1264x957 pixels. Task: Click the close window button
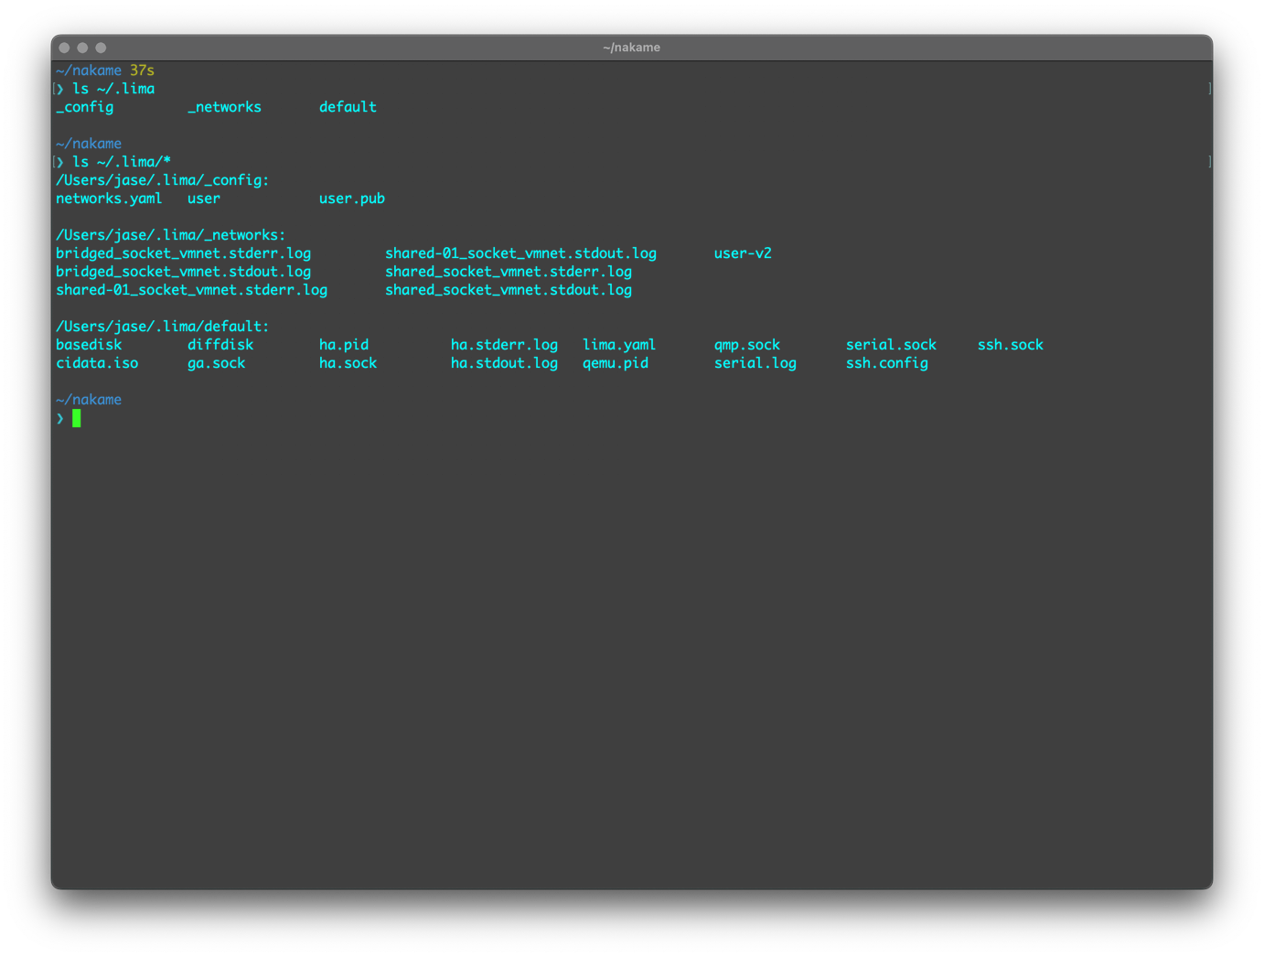(64, 48)
